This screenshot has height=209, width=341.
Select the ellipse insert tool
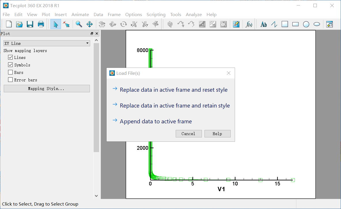[317, 24]
